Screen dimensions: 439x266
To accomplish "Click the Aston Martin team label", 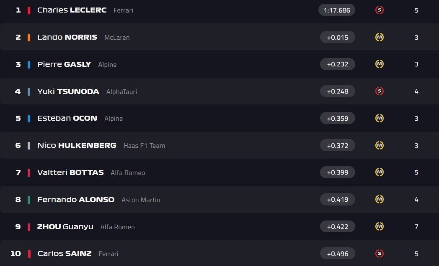I will [141, 200].
